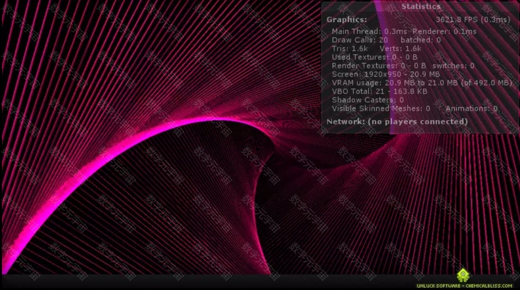Click the Tris: 1.6k entry
520x290 pixels.
point(350,48)
